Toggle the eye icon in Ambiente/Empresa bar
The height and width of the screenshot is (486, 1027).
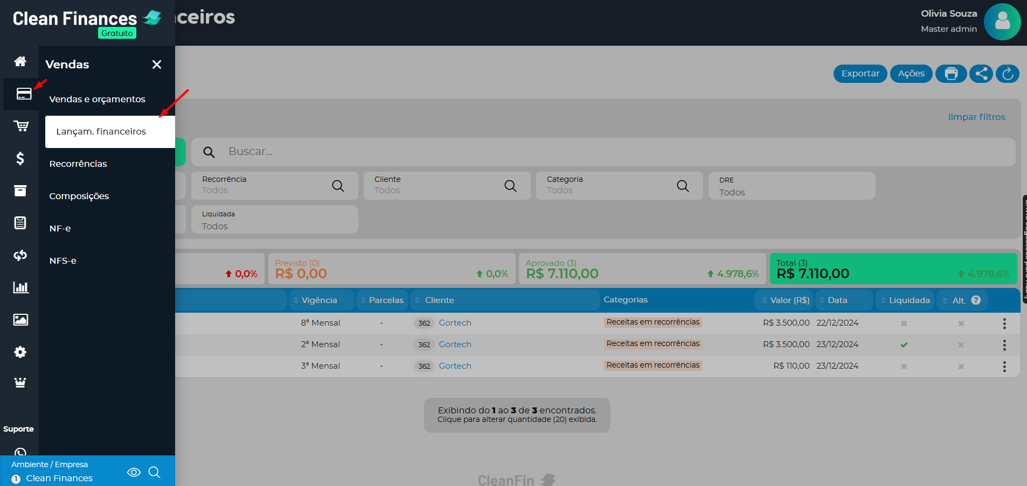(134, 472)
